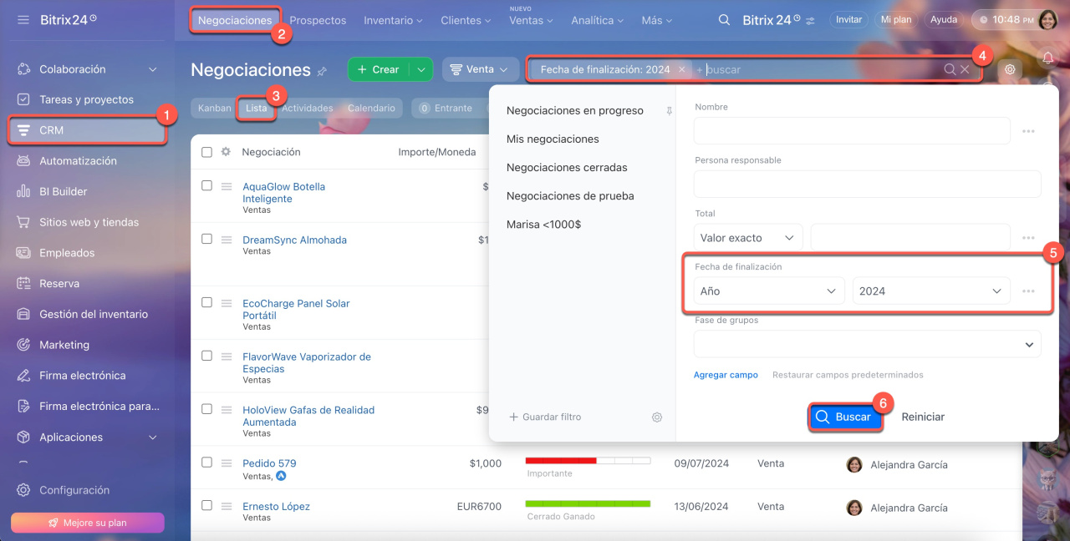Click the Agregar campo link
Screen dimensions: 1070x541
[725, 376]
